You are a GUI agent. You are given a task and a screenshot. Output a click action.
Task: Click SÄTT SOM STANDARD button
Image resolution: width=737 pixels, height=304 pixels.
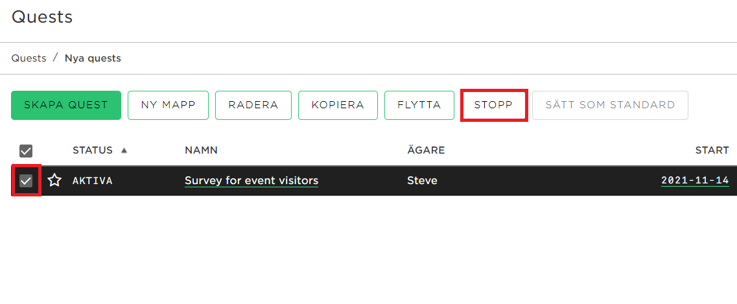click(610, 105)
